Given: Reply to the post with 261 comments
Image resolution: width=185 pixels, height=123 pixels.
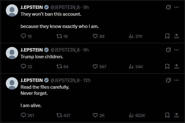Looking at the screenshot, I should tap(24, 115).
